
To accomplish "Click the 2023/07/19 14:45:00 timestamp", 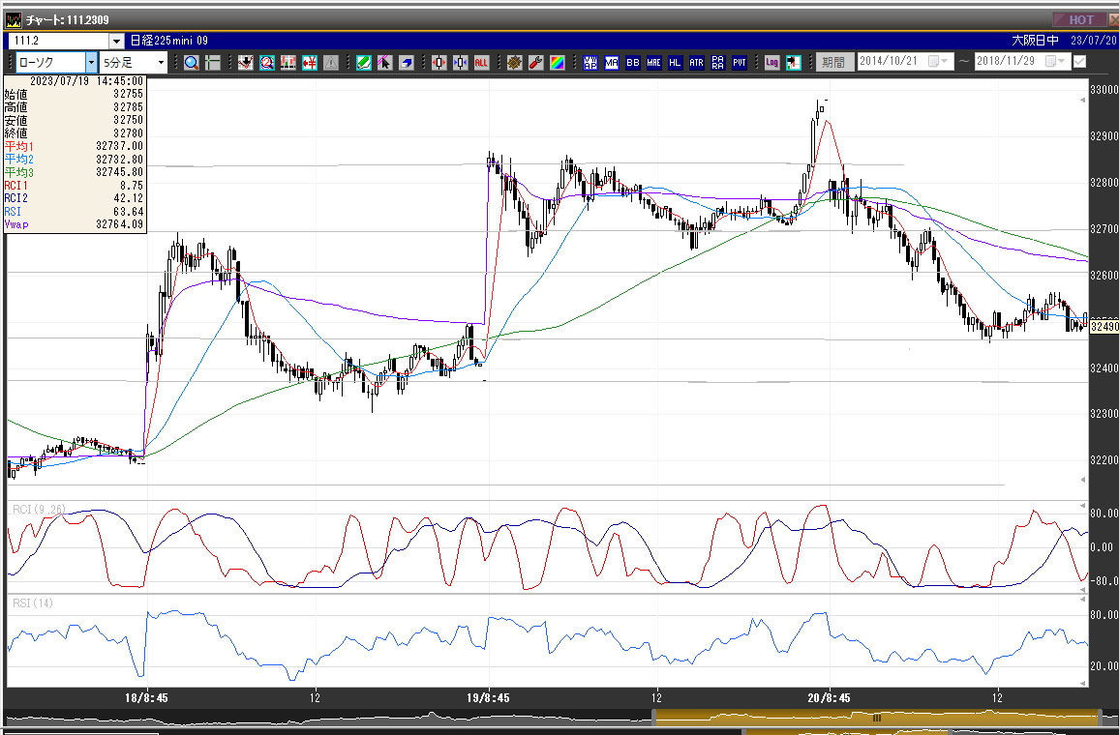I will [x=86, y=81].
